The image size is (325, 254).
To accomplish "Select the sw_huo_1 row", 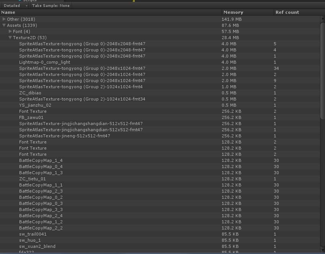I will pyautogui.click(x=160, y=240).
